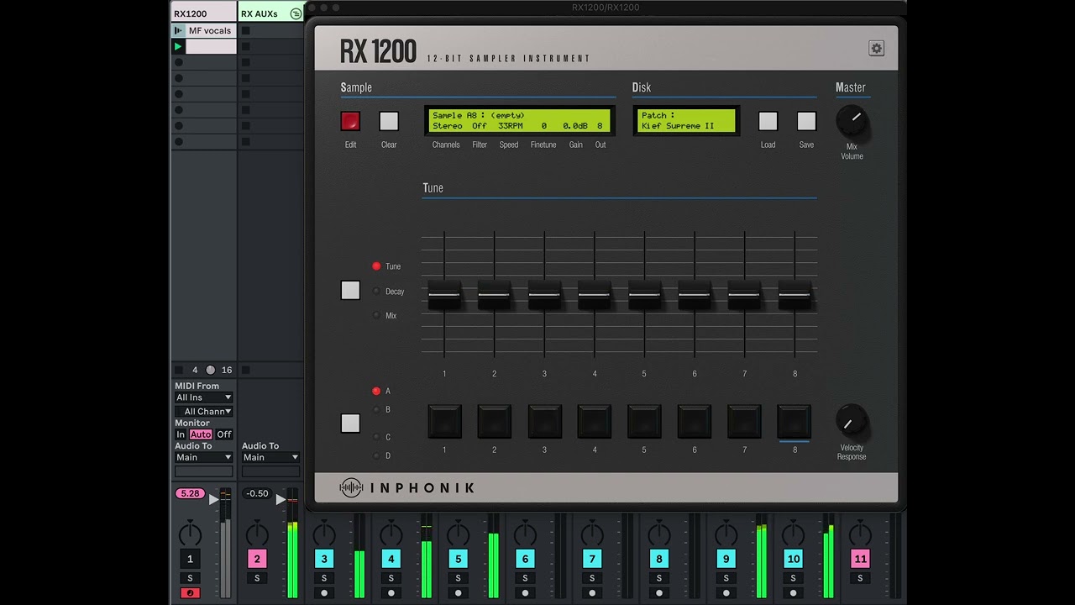Image resolution: width=1075 pixels, height=605 pixels.
Task: Toggle track 11 activator button
Action: pos(860,559)
